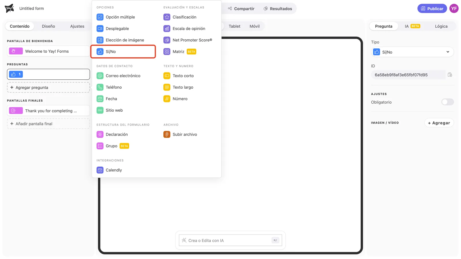The width and height of the screenshot is (461, 259).
Task: Choose the Desplegable icon in Opciones
Action: [100, 28]
